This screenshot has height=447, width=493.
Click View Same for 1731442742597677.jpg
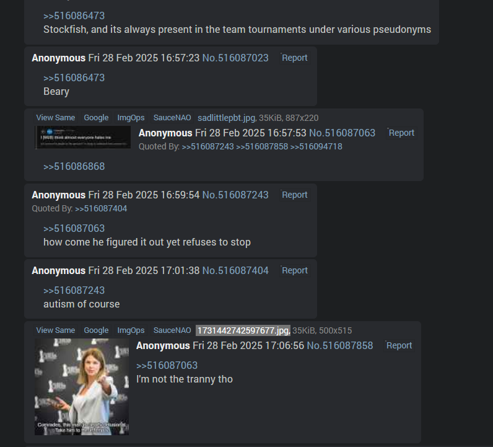pyautogui.click(x=56, y=330)
